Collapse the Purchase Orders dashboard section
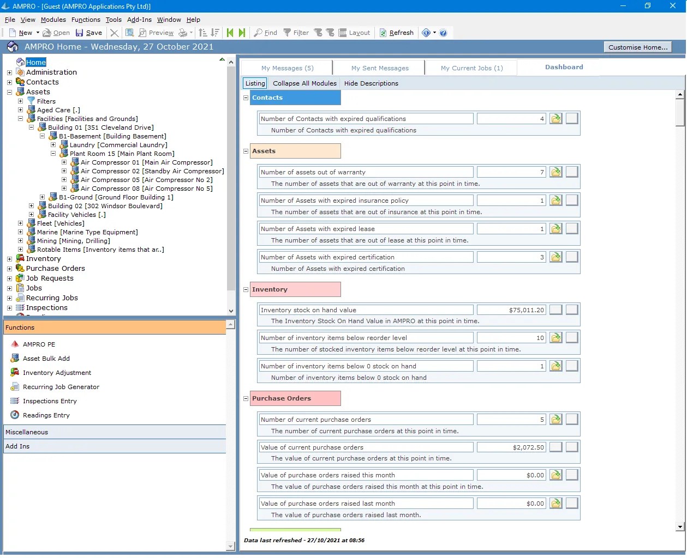This screenshot has height=558, width=687. coord(246,398)
